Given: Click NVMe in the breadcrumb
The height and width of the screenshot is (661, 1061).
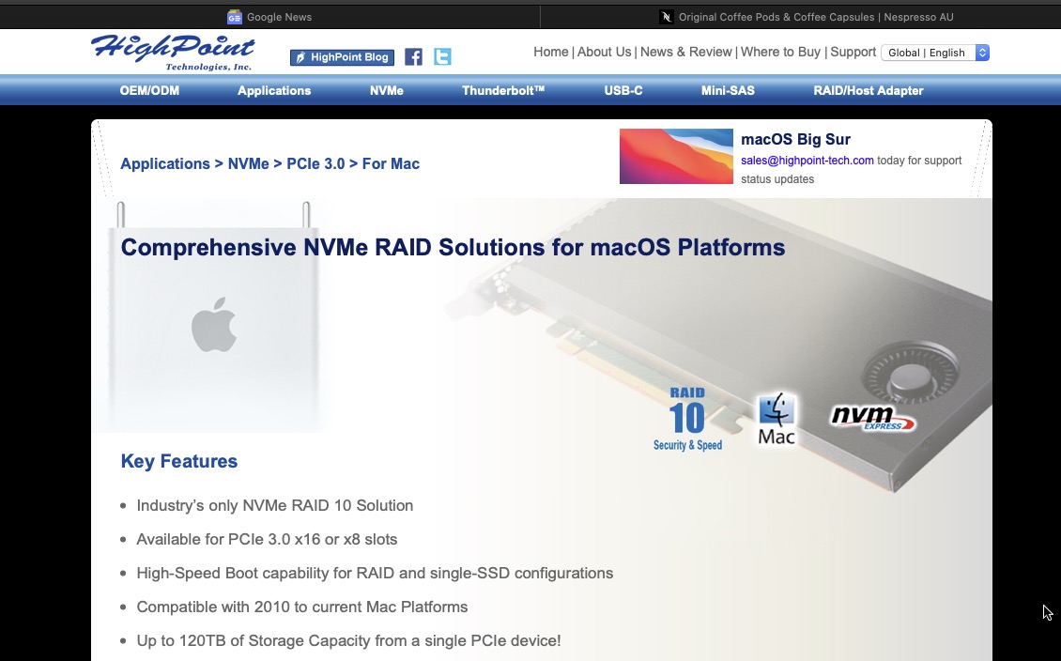Looking at the screenshot, I should (248, 163).
